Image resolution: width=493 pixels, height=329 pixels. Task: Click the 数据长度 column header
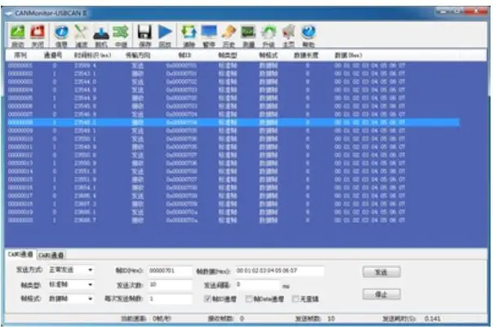306,56
